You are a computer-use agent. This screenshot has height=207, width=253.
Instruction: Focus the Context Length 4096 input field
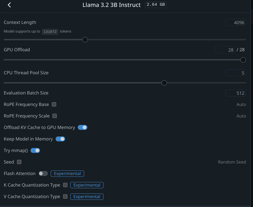click(236, 22)
